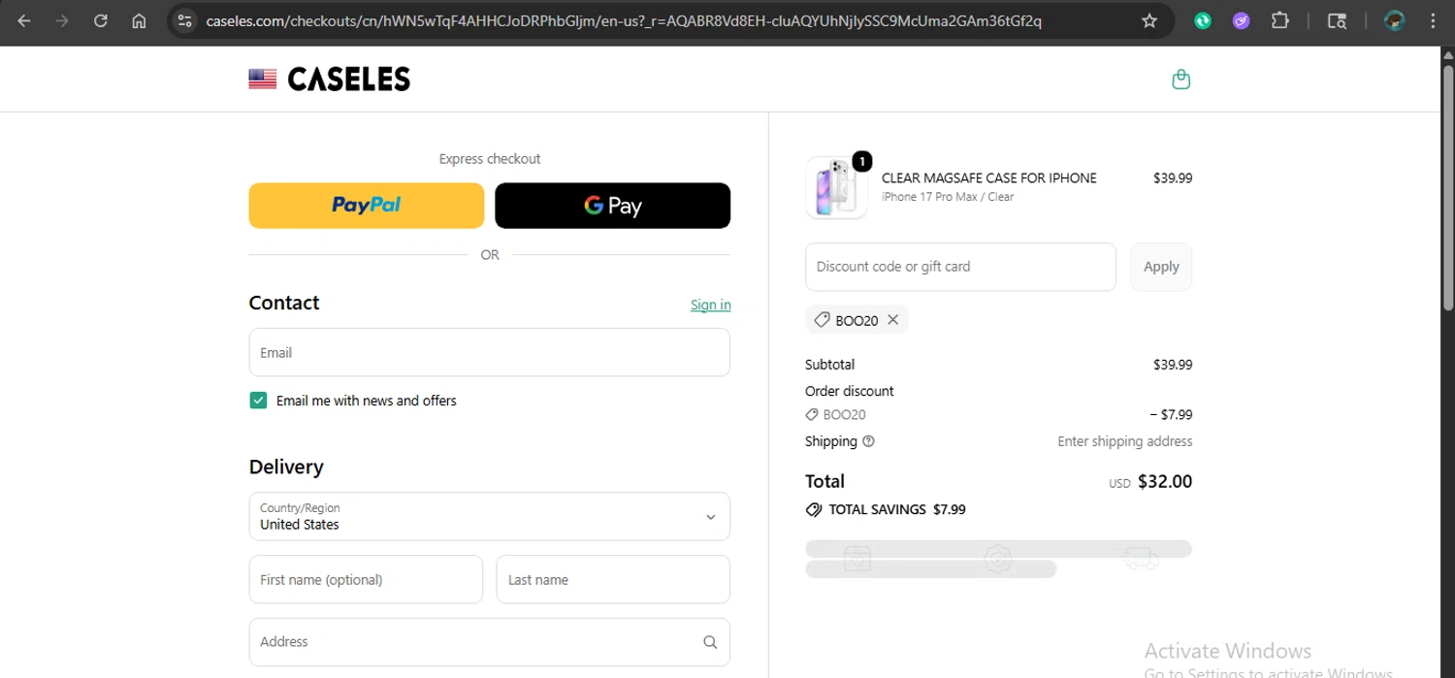Click the Sign in link
The width and height of the screenshot is (1455, 678).
point(711,305)
